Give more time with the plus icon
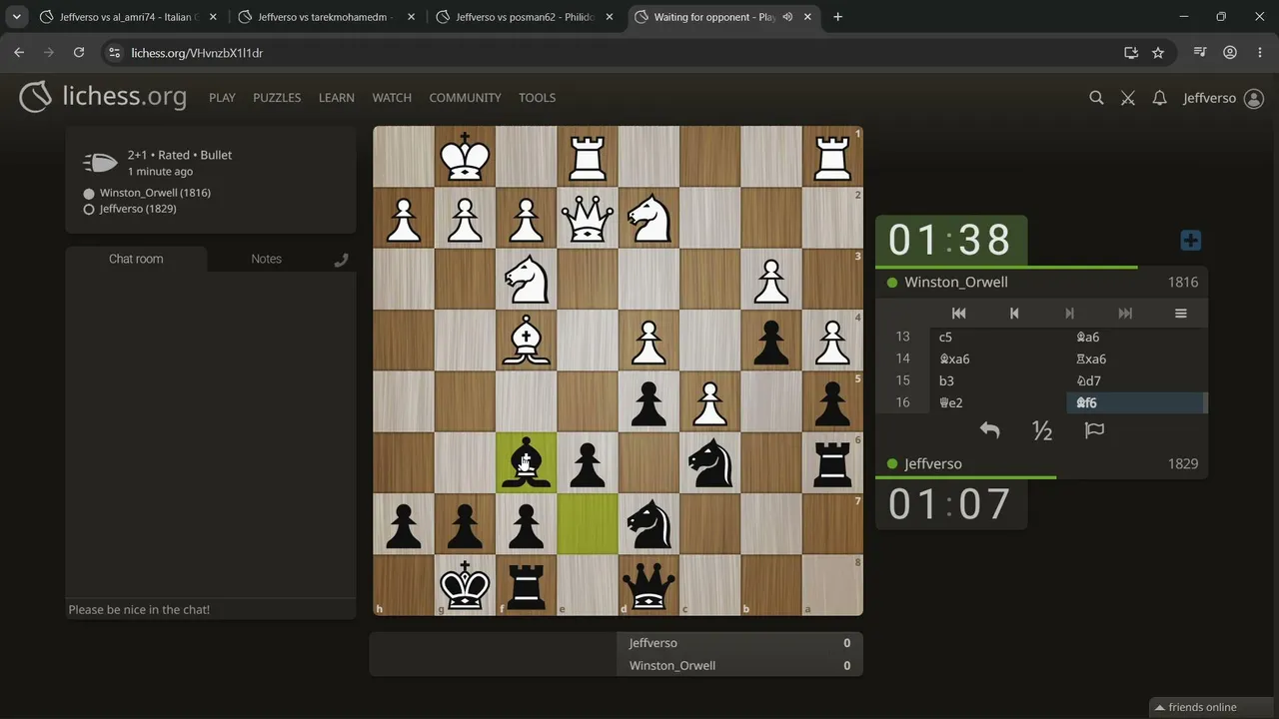1279x719 pixels. point(1190,241)
